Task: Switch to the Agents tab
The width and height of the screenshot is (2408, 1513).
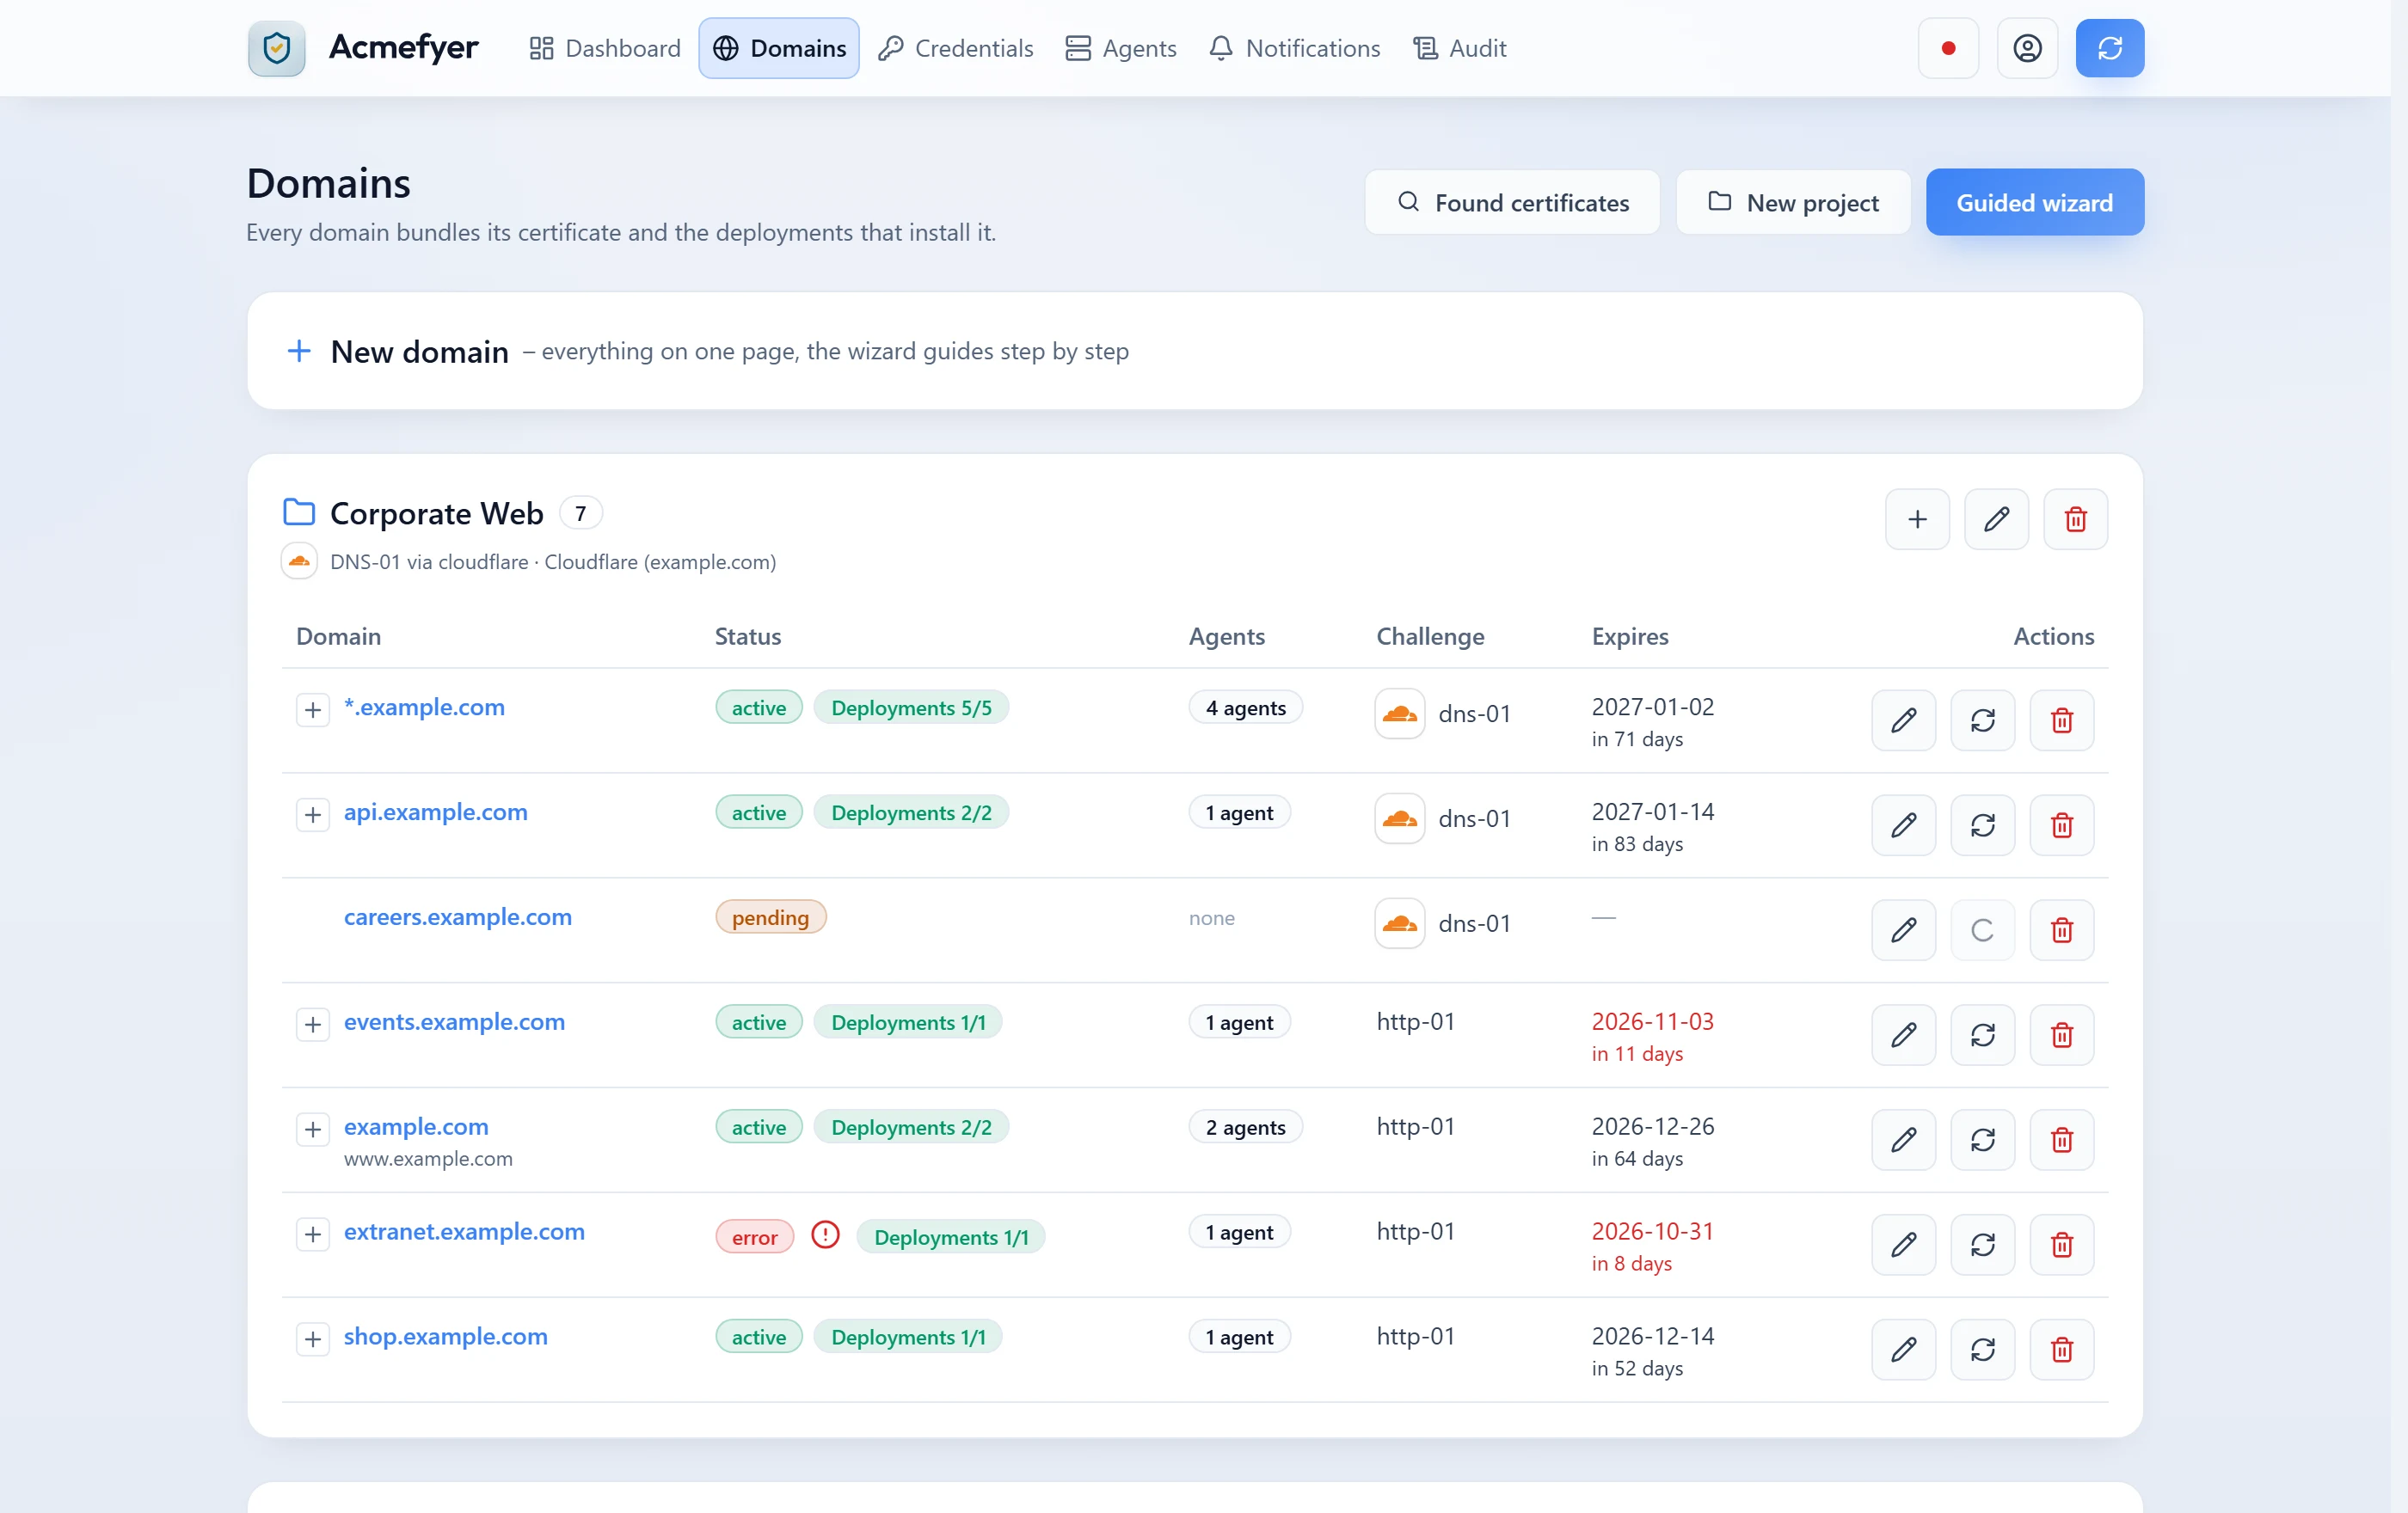Action: (1120, 48)
